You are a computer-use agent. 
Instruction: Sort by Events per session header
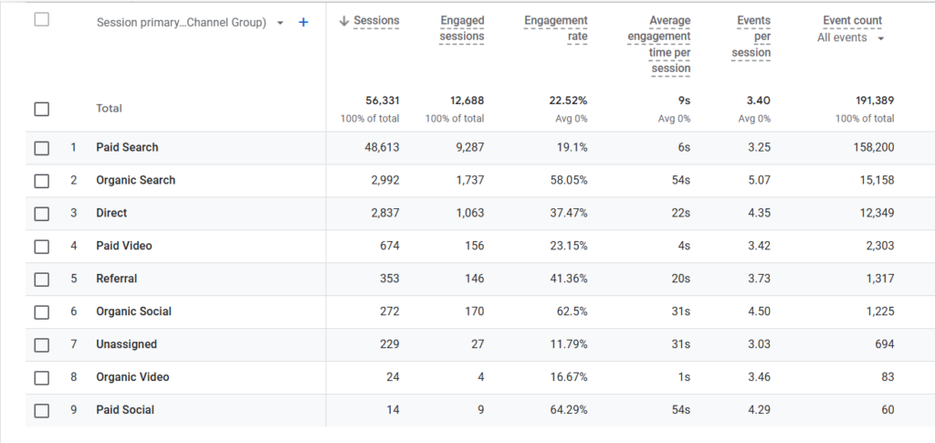(751, 37)
